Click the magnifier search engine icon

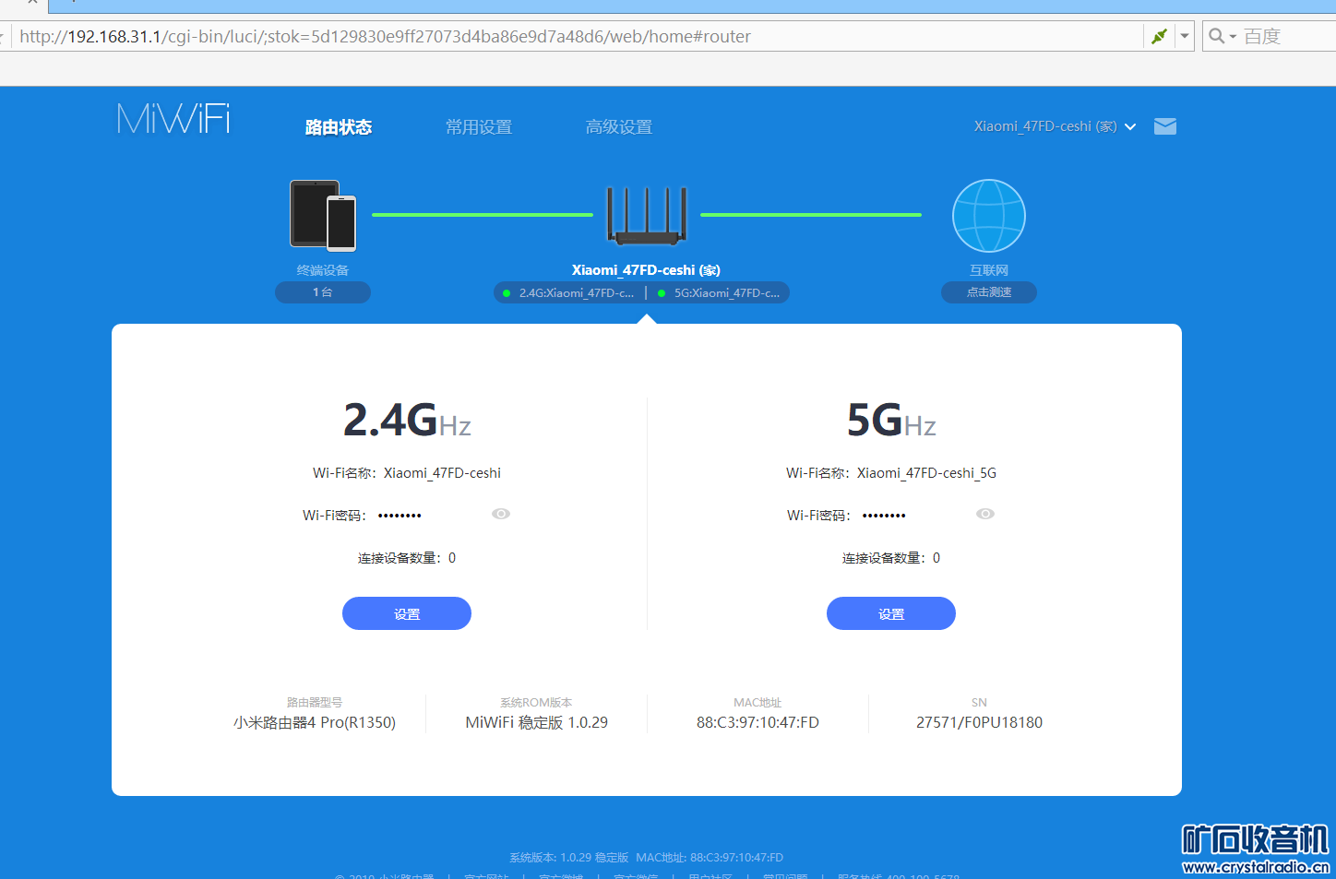[x=1217, y=36]
